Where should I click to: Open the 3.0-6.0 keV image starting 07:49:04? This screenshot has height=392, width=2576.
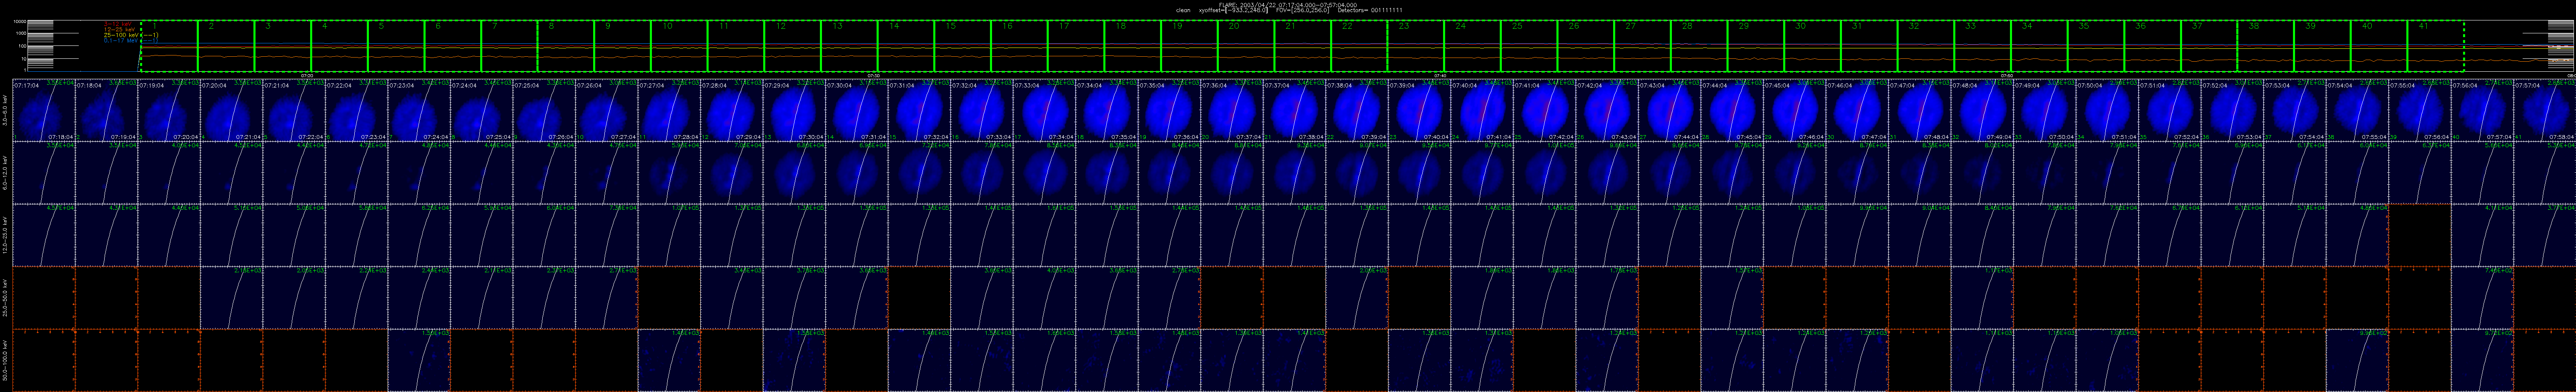(x=2045, y=110)
